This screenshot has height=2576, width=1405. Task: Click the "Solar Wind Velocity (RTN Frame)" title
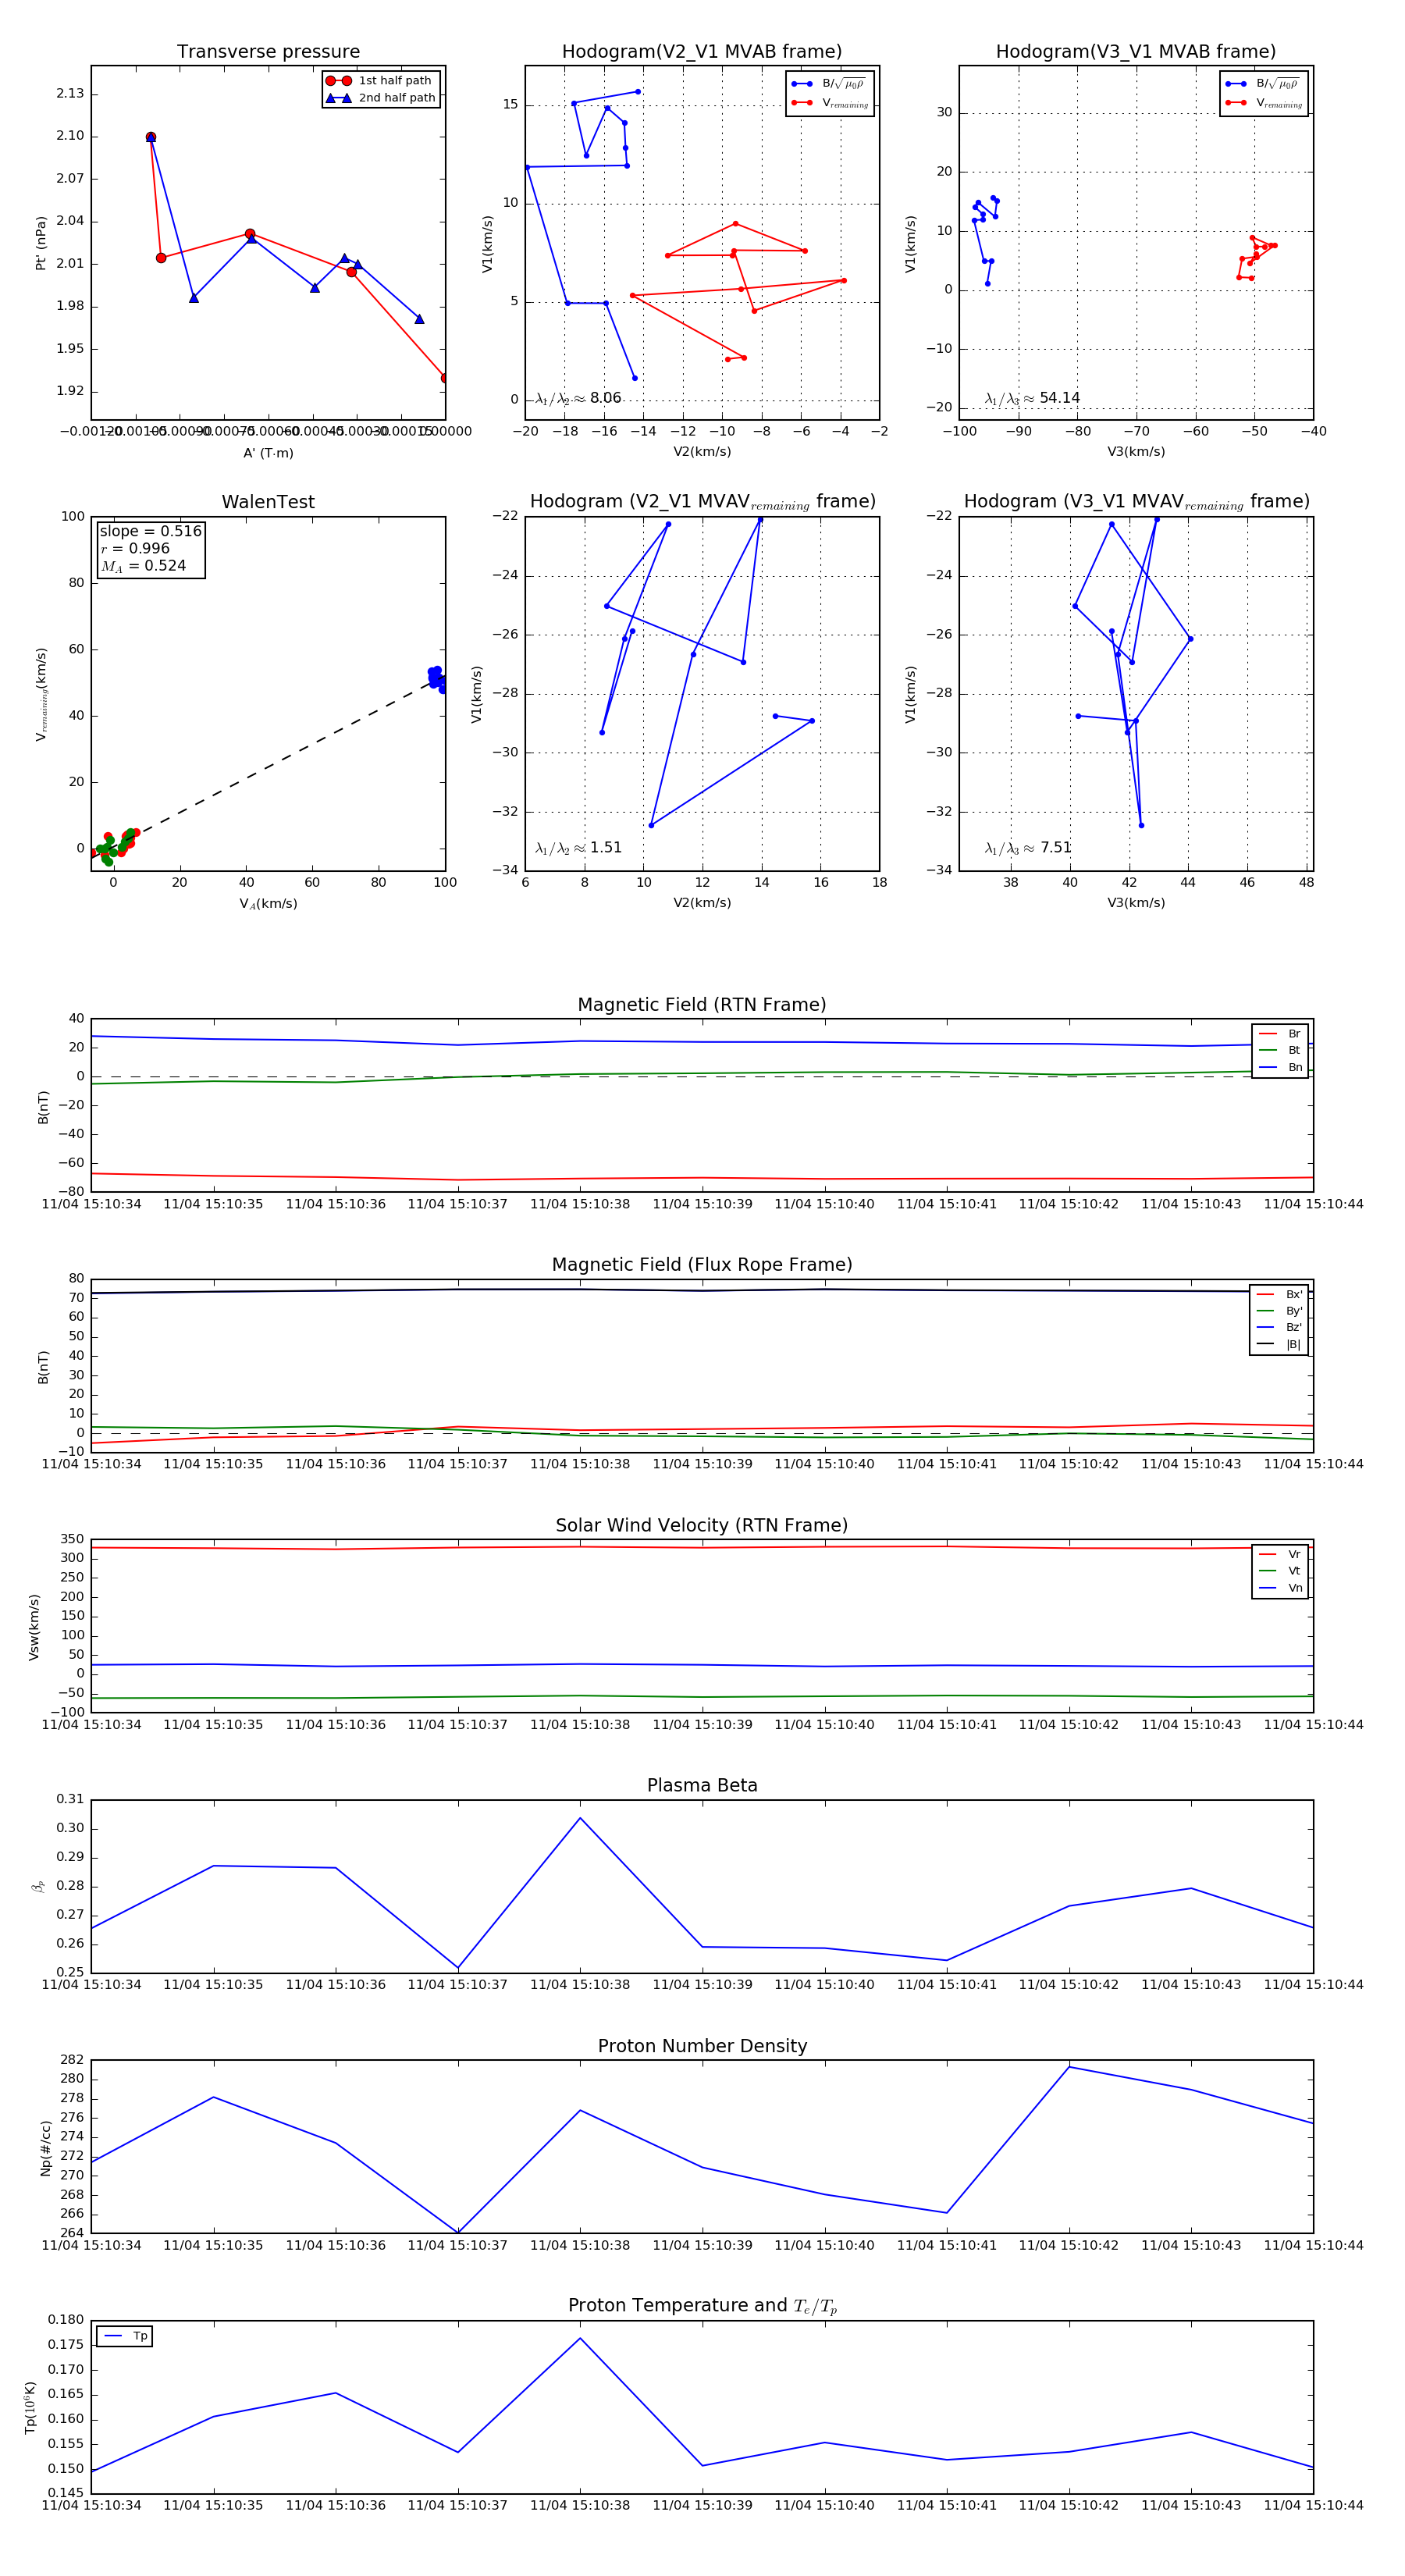(702, 1526)
